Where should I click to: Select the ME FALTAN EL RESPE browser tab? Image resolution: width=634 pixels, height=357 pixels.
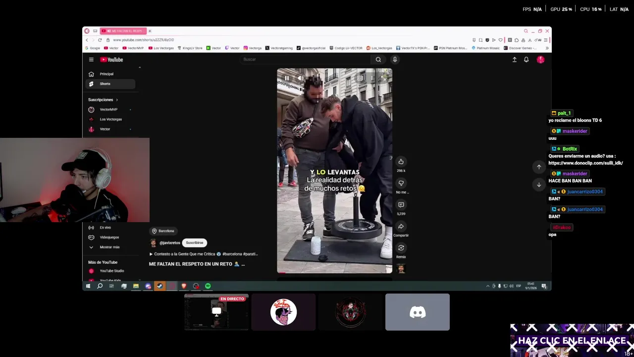coord(123,31)
